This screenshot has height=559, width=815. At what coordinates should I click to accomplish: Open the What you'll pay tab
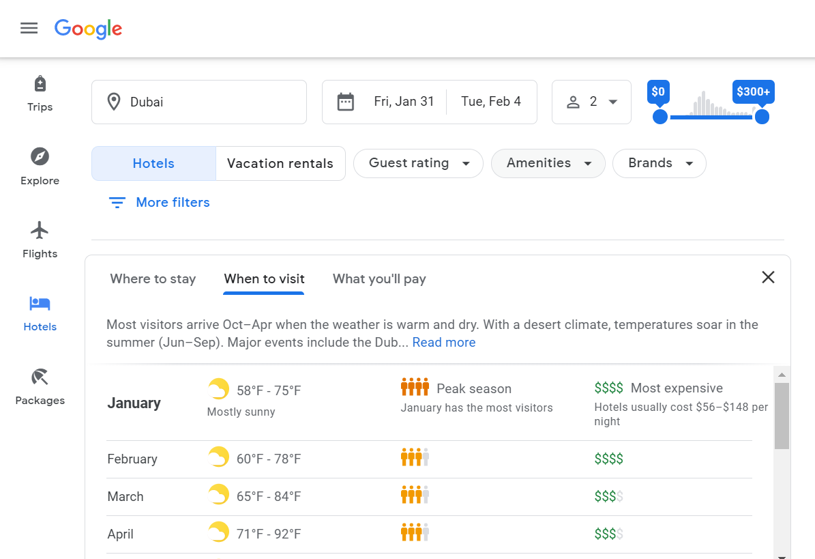pyautogui.click(x=379, y=279)
